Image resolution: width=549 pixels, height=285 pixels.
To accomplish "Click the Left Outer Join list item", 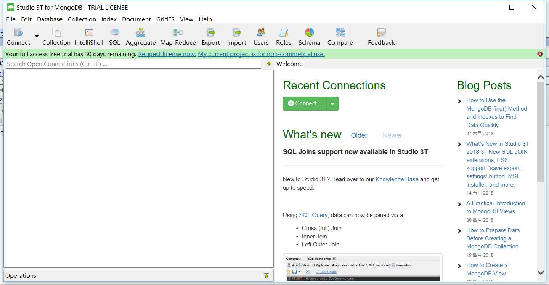I will (x=320, y=245).
